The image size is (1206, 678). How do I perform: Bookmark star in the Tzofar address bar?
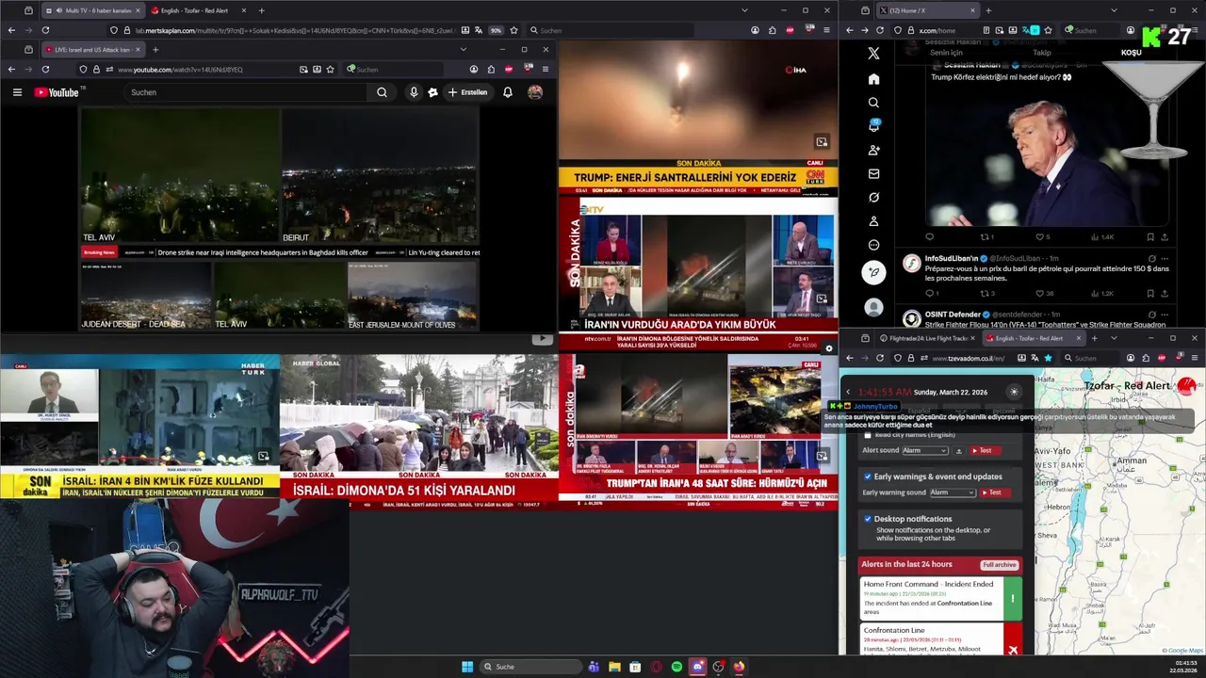coord(1048,358)
